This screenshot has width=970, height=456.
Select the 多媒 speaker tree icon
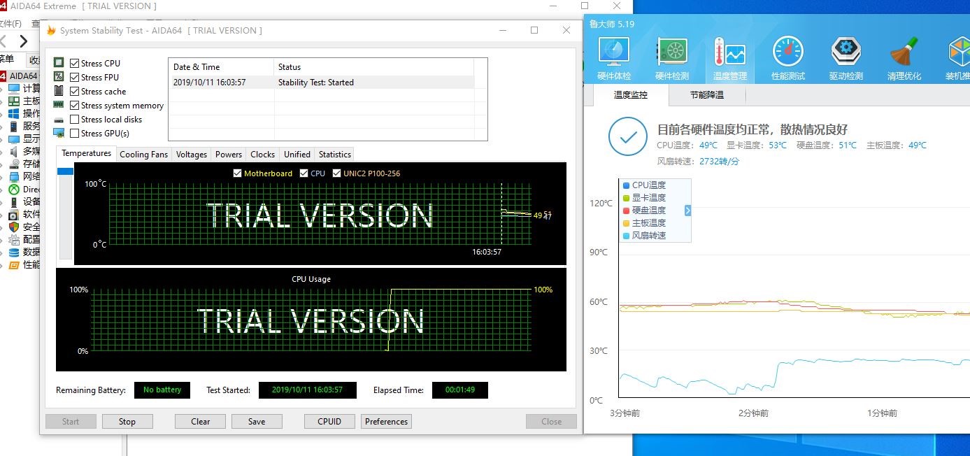(14, 151)
